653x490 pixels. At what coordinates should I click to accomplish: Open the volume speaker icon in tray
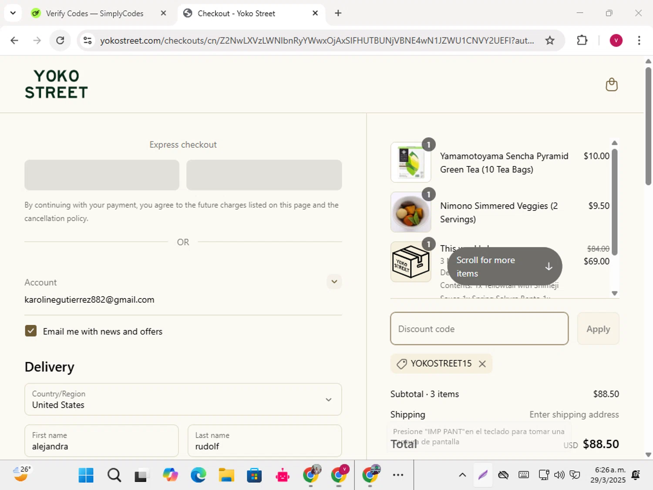point(559,475)
